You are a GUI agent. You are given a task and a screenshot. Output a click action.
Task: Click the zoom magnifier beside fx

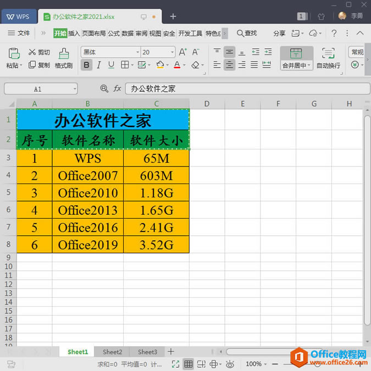coord(104,88)
